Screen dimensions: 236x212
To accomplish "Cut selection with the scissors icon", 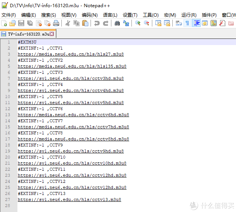I will tap(68, 23).
